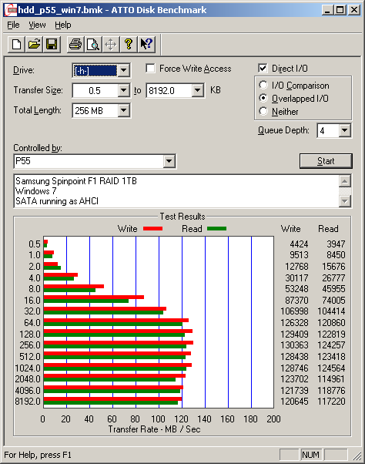The width and height of the screenshot is (365, 464).
Task: Open a benchmark file via folder icon
Action: coord(34,45)
